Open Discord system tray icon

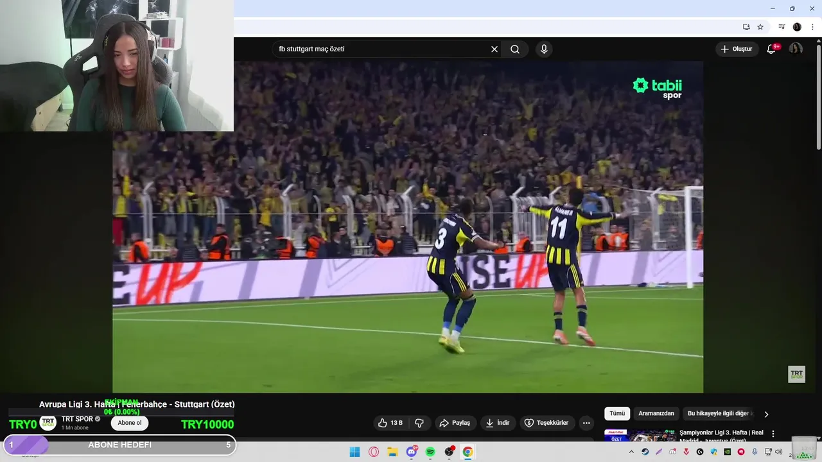pyautogui.click(x=672, y=452)
